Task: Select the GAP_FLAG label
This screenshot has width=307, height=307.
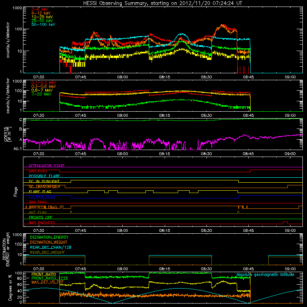Action: click(x=38, y=171)
